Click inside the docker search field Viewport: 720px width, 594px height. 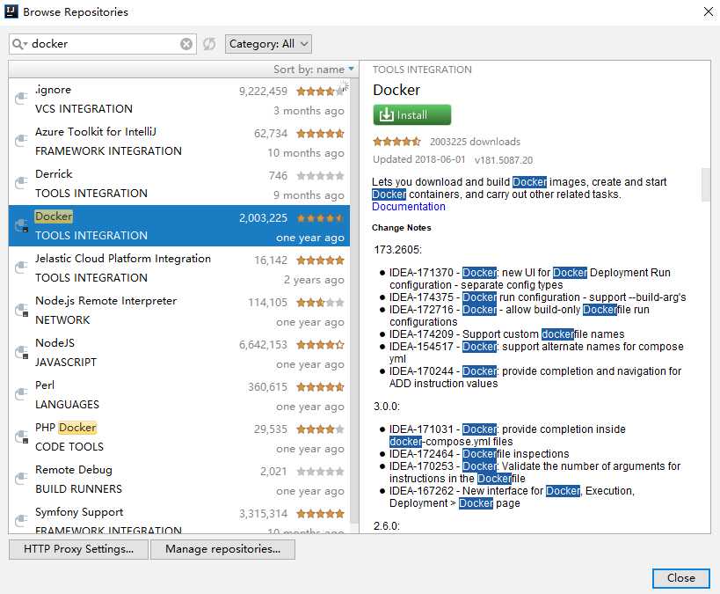point(104,44)
